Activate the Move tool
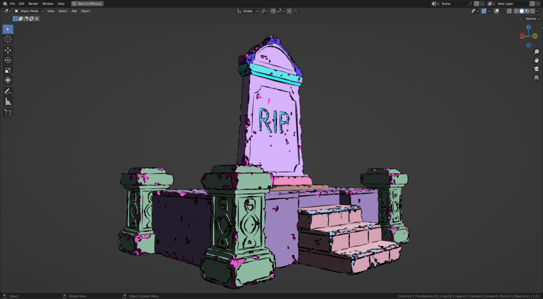Image resolution: width=543 pixels, height=299 pixels. [x=7, y=50]
